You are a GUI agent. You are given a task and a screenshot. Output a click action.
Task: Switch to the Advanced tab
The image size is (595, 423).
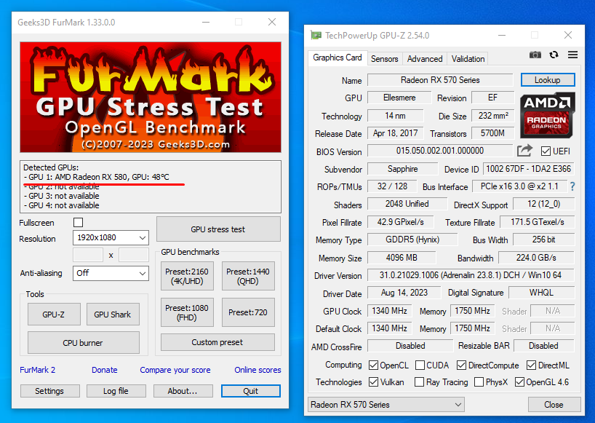coord(425,59)
